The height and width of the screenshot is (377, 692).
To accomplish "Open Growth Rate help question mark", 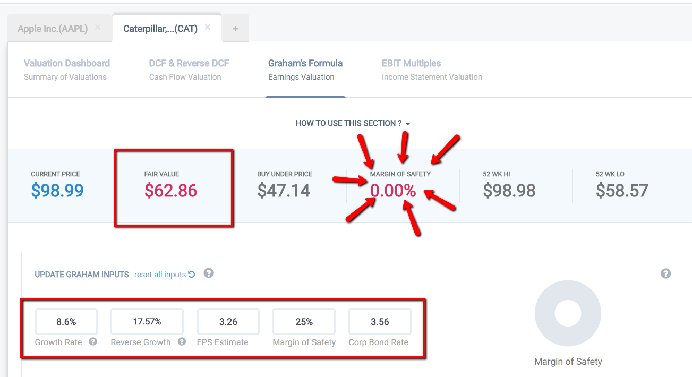I will click(x=93, y=341).
